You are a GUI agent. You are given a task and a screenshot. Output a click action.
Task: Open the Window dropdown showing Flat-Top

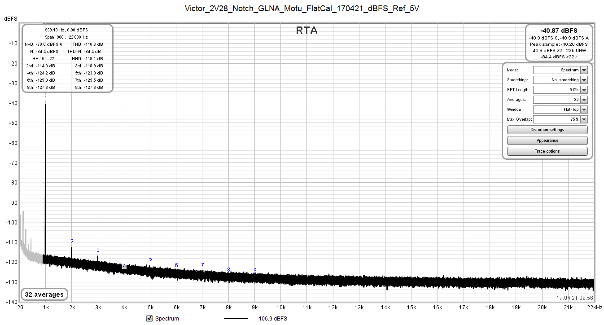(x=560, y=110)
